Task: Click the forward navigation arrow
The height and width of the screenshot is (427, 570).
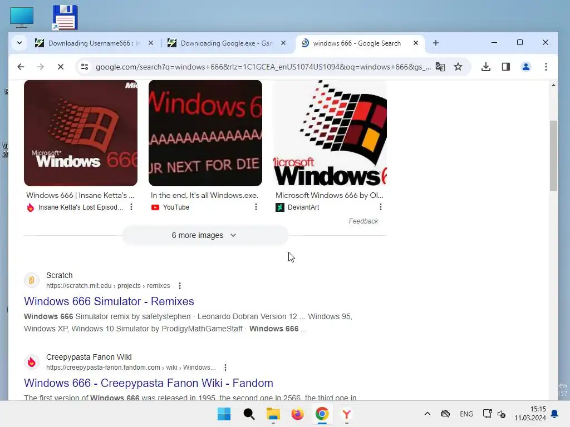Action: (x=40, y=67)
